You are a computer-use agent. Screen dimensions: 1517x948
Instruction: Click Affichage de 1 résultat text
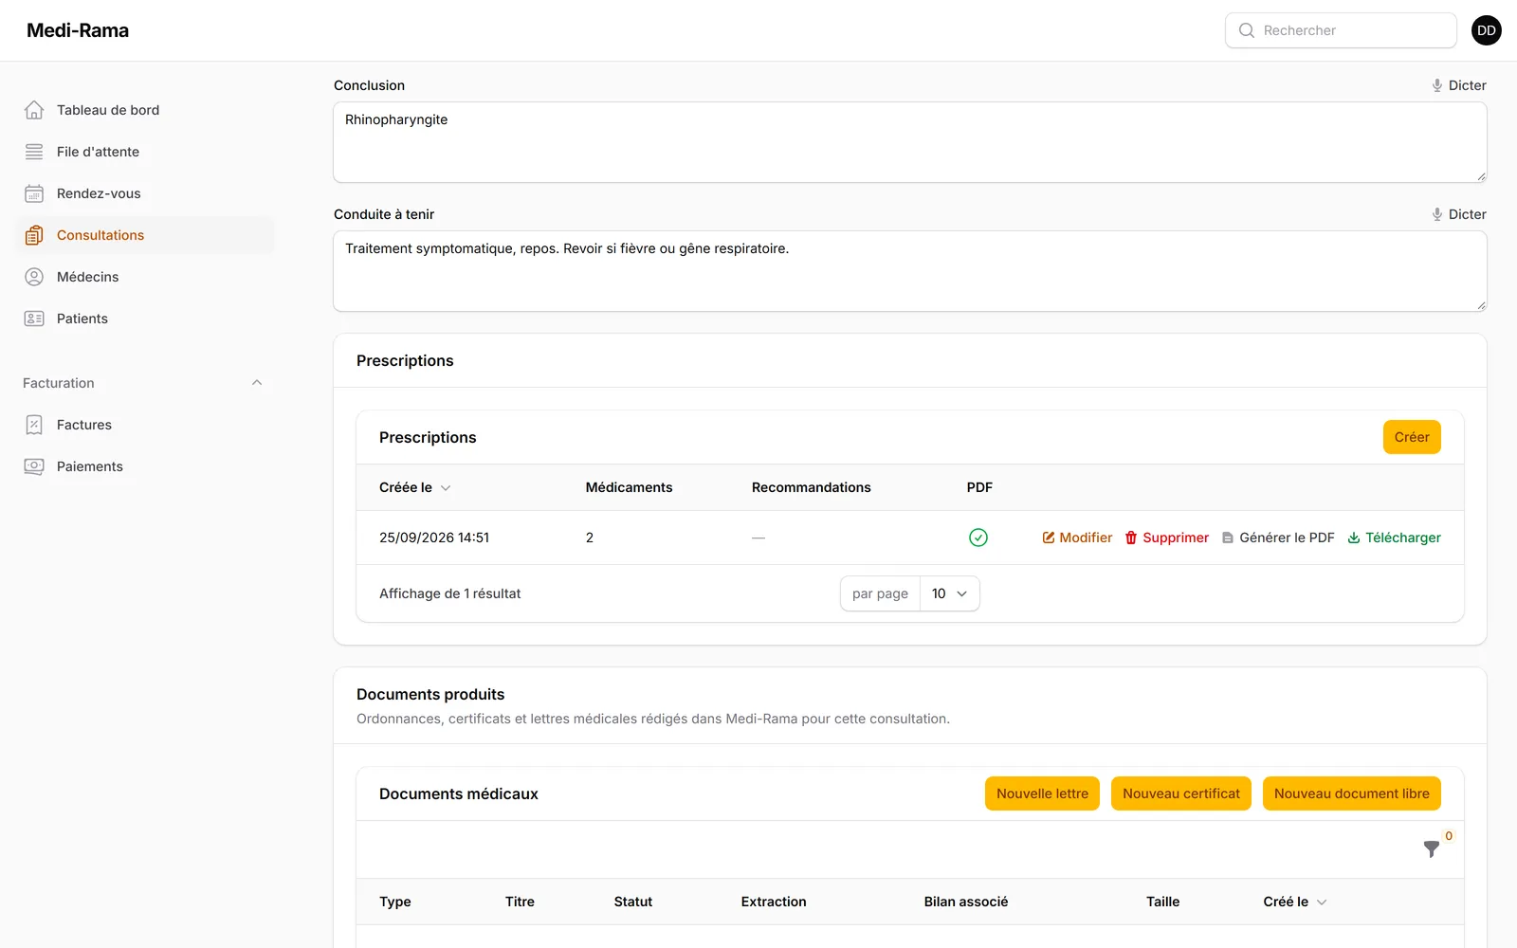tap(450, 593)
